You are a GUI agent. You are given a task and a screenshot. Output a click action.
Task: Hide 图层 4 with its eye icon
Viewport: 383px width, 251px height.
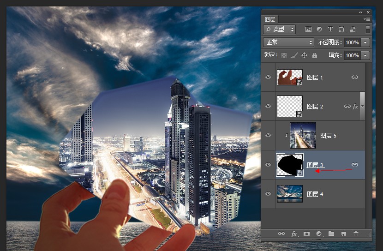tap(268, 194)
